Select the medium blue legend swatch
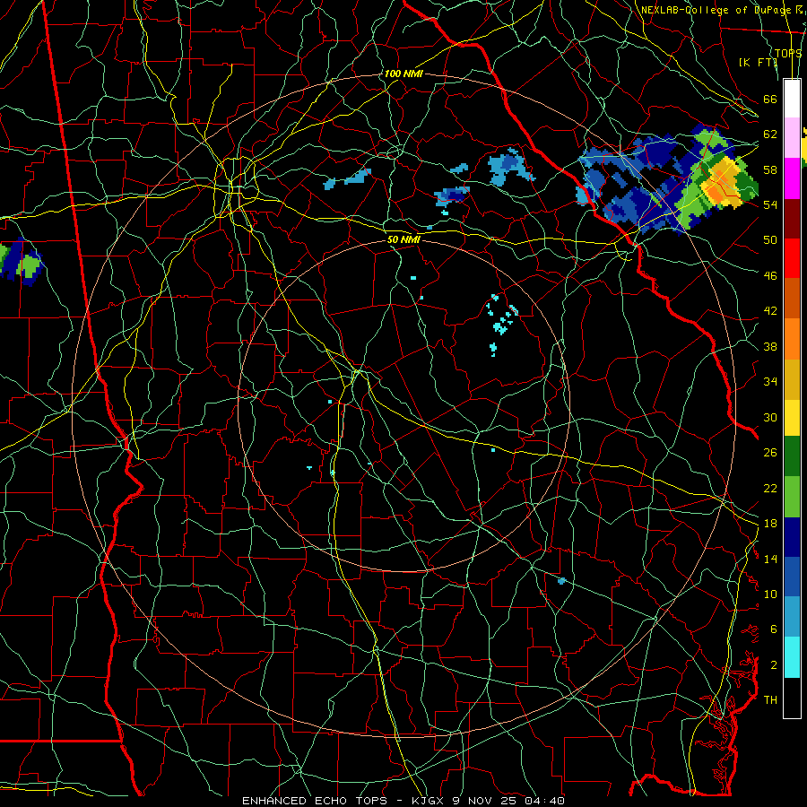Image resolution: width=807 pixels, height=807 pixels. coord(792,577)
